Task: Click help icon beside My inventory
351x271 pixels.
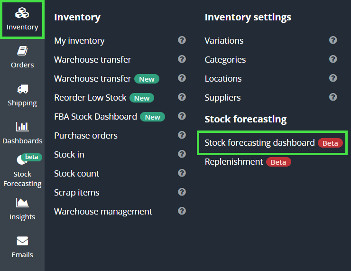Action: pyautogui.click(x=182, y=40)
